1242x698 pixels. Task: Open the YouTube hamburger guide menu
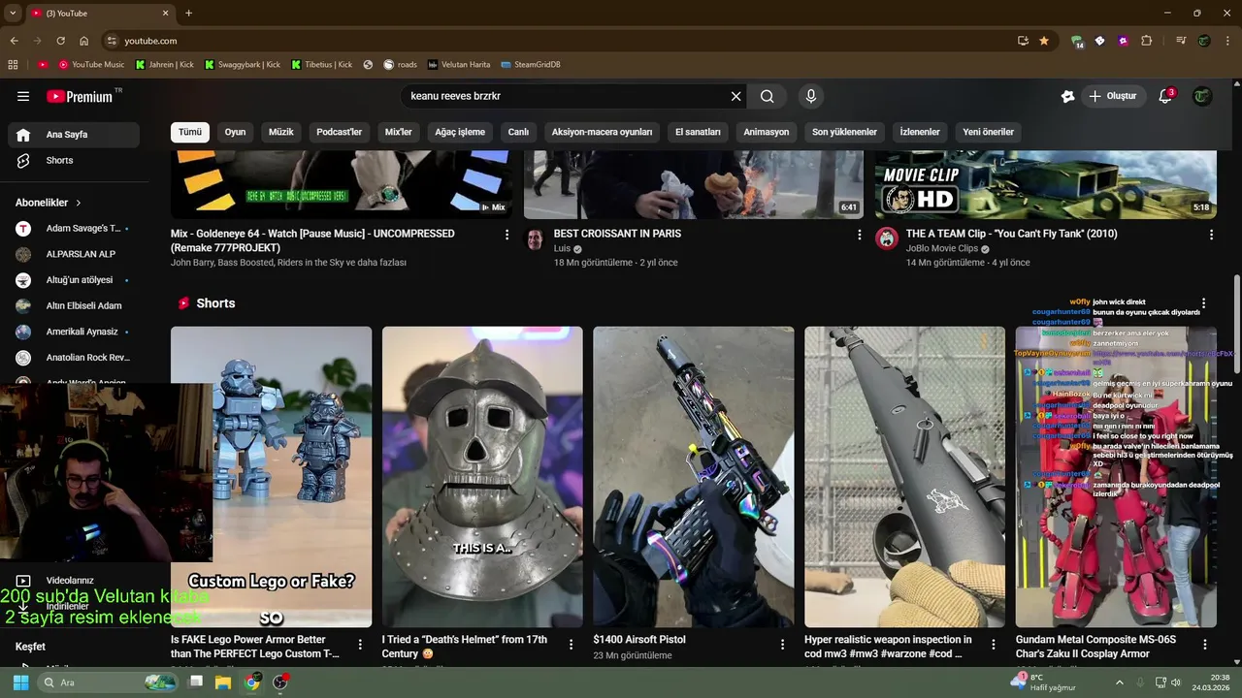pos(23,96)
